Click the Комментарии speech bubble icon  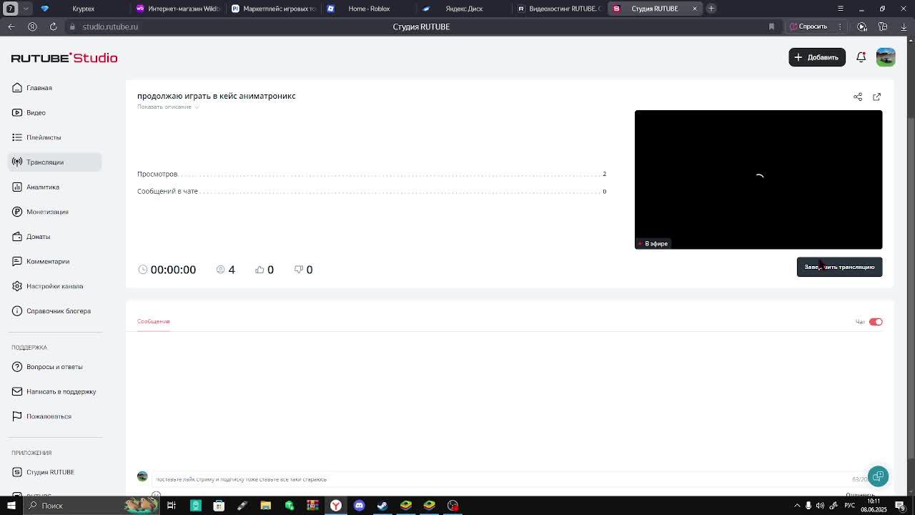coord(17,261)
